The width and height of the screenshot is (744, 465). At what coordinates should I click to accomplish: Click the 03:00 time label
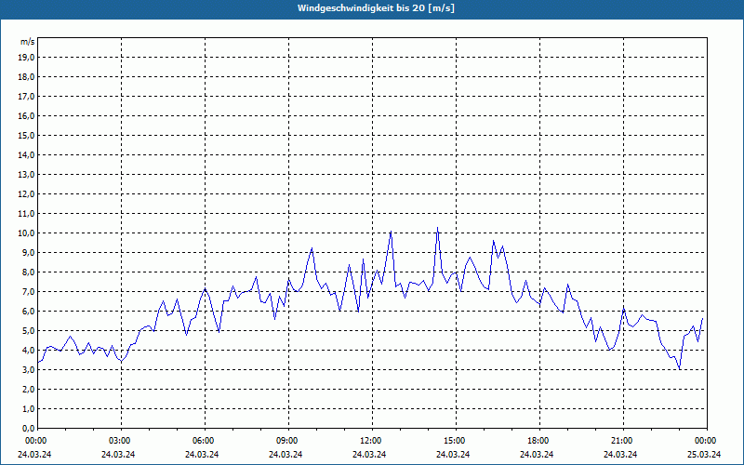(x=121, y=441)
